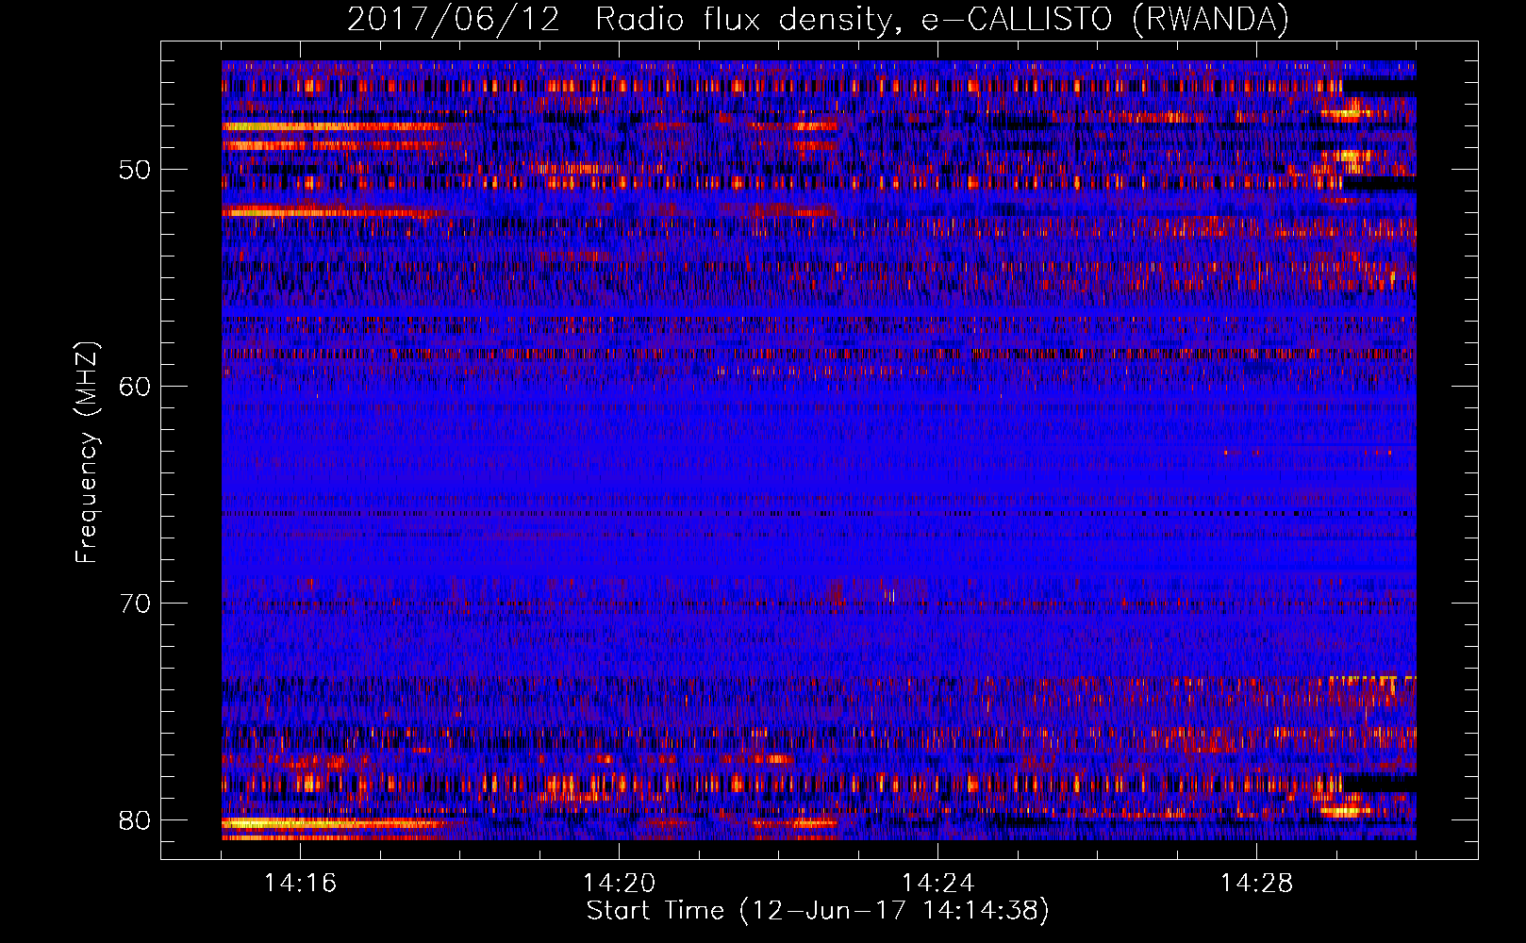Click the time tick label "14:28"

click(1256, 884)
